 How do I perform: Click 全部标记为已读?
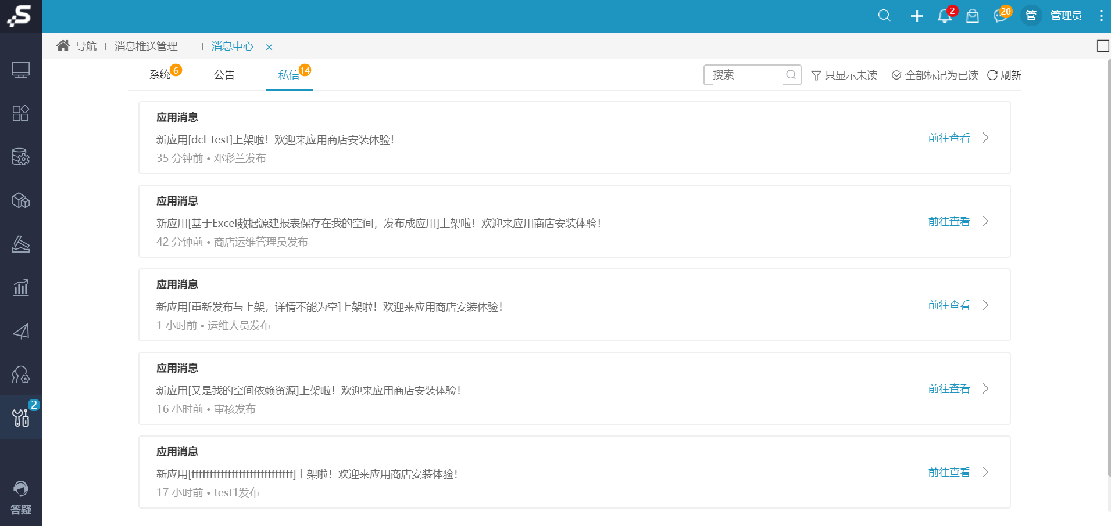coord(935,75)
